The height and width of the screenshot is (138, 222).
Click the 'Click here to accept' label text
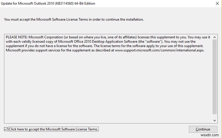(x=54, y=129)
